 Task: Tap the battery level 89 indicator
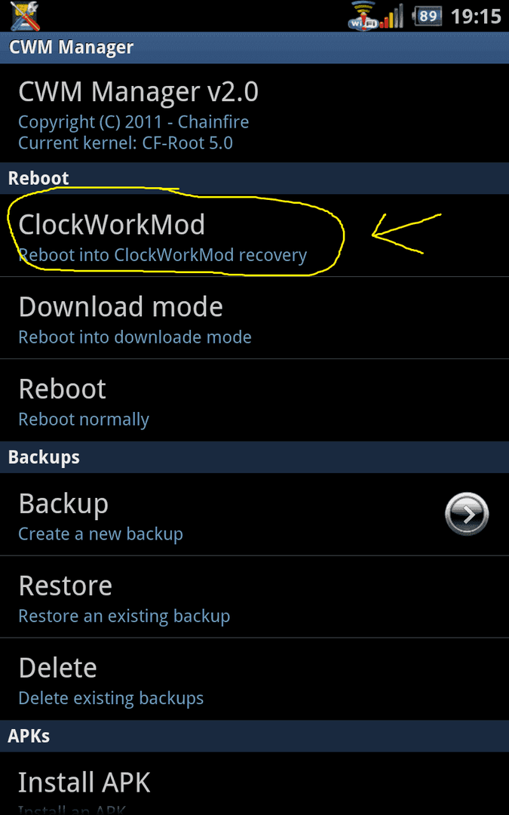[x=427, y=16]
